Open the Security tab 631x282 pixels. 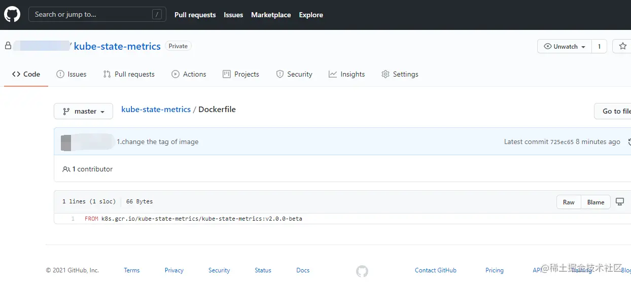pos(294,74)
